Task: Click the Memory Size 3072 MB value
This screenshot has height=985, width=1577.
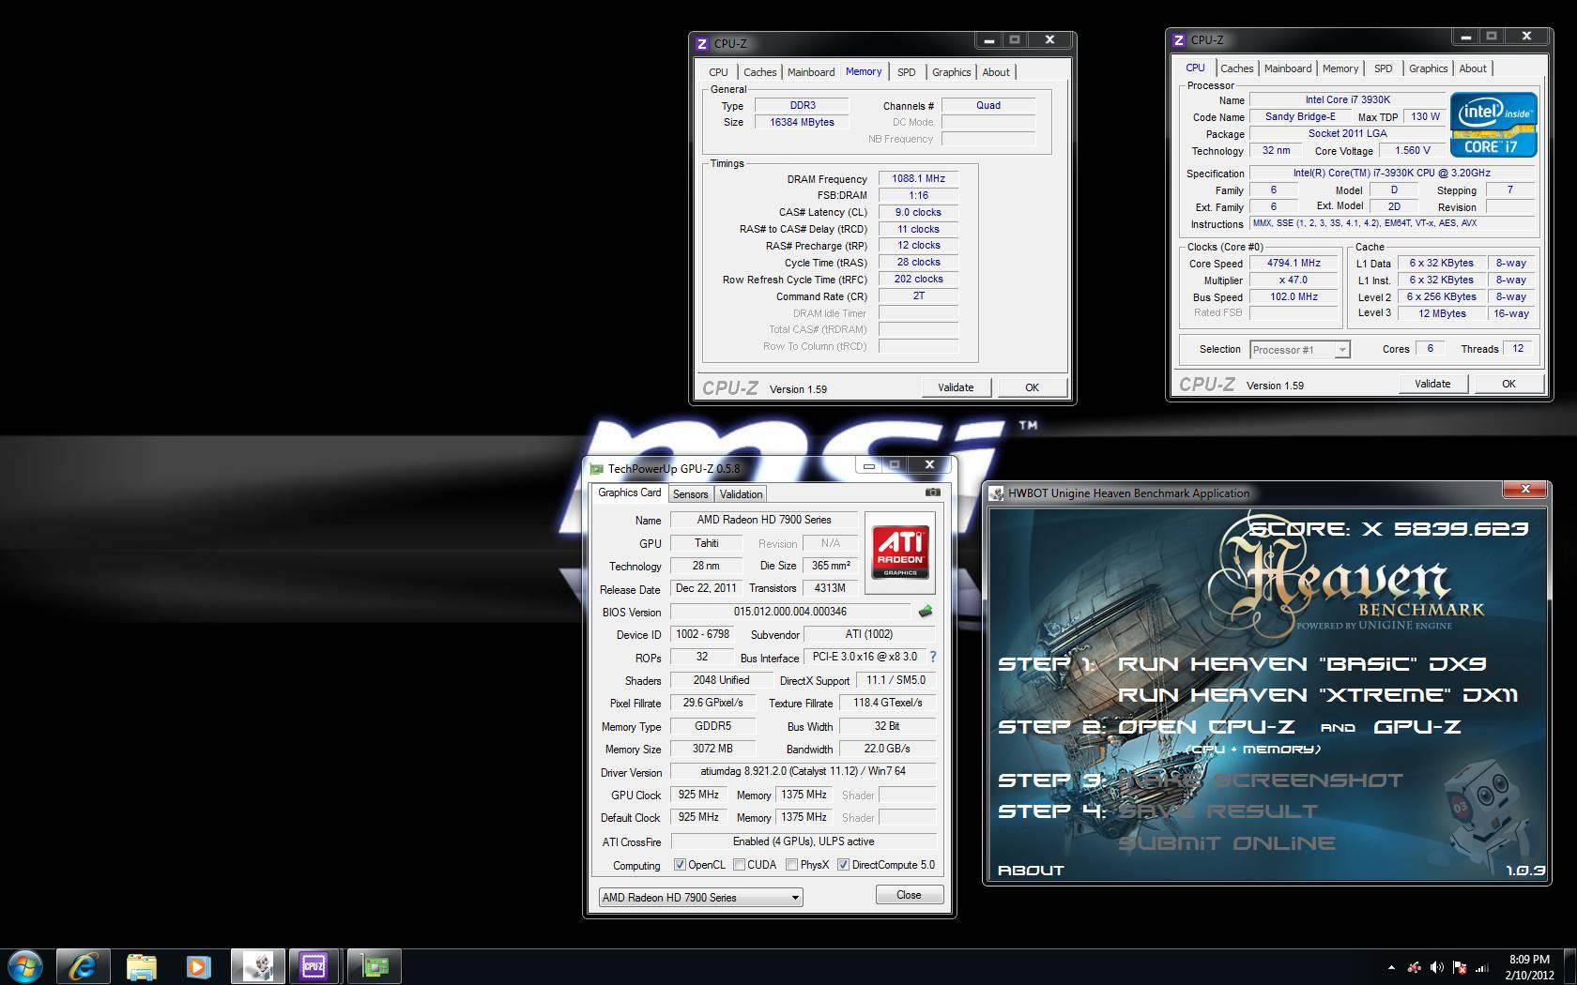Action: 712,749
